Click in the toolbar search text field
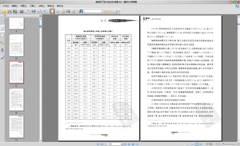The height and width of the screenshot is (146, 240). click(x=93, y=11)
